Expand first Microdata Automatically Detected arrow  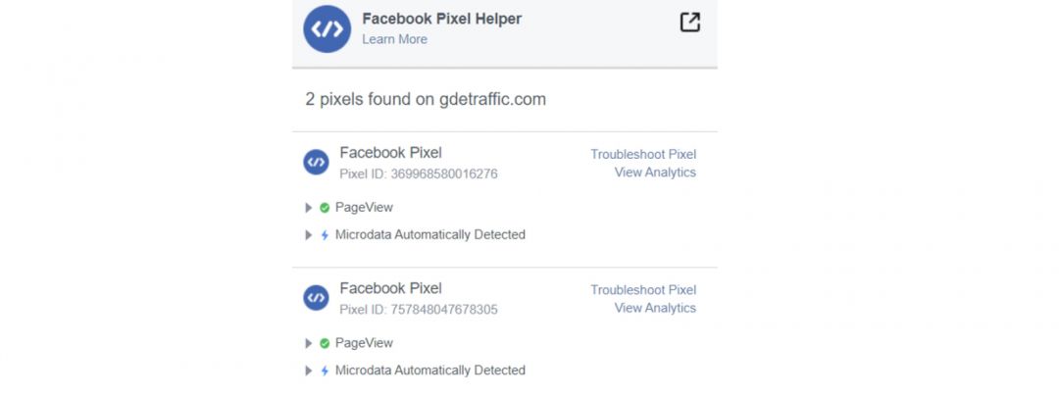click(309, 235)
